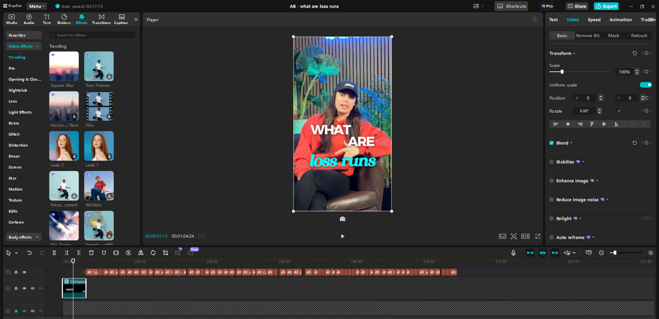
Task: Click the Full quality preview icon
Action: [x=503, y=236]
